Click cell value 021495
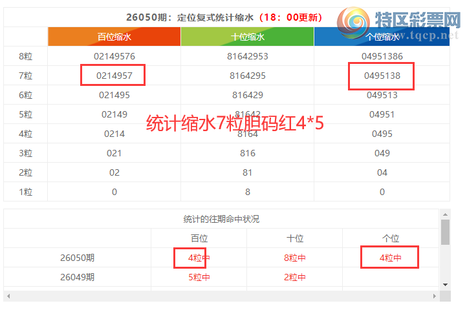Viewport: 467px width, 321px height. pos(114,95)
